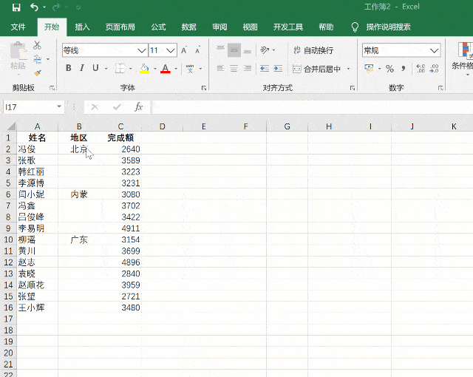The height and width of the screenshot is (377, 473).
Task: Select cell B6 containing 内蒙
Action: [78, 194]
